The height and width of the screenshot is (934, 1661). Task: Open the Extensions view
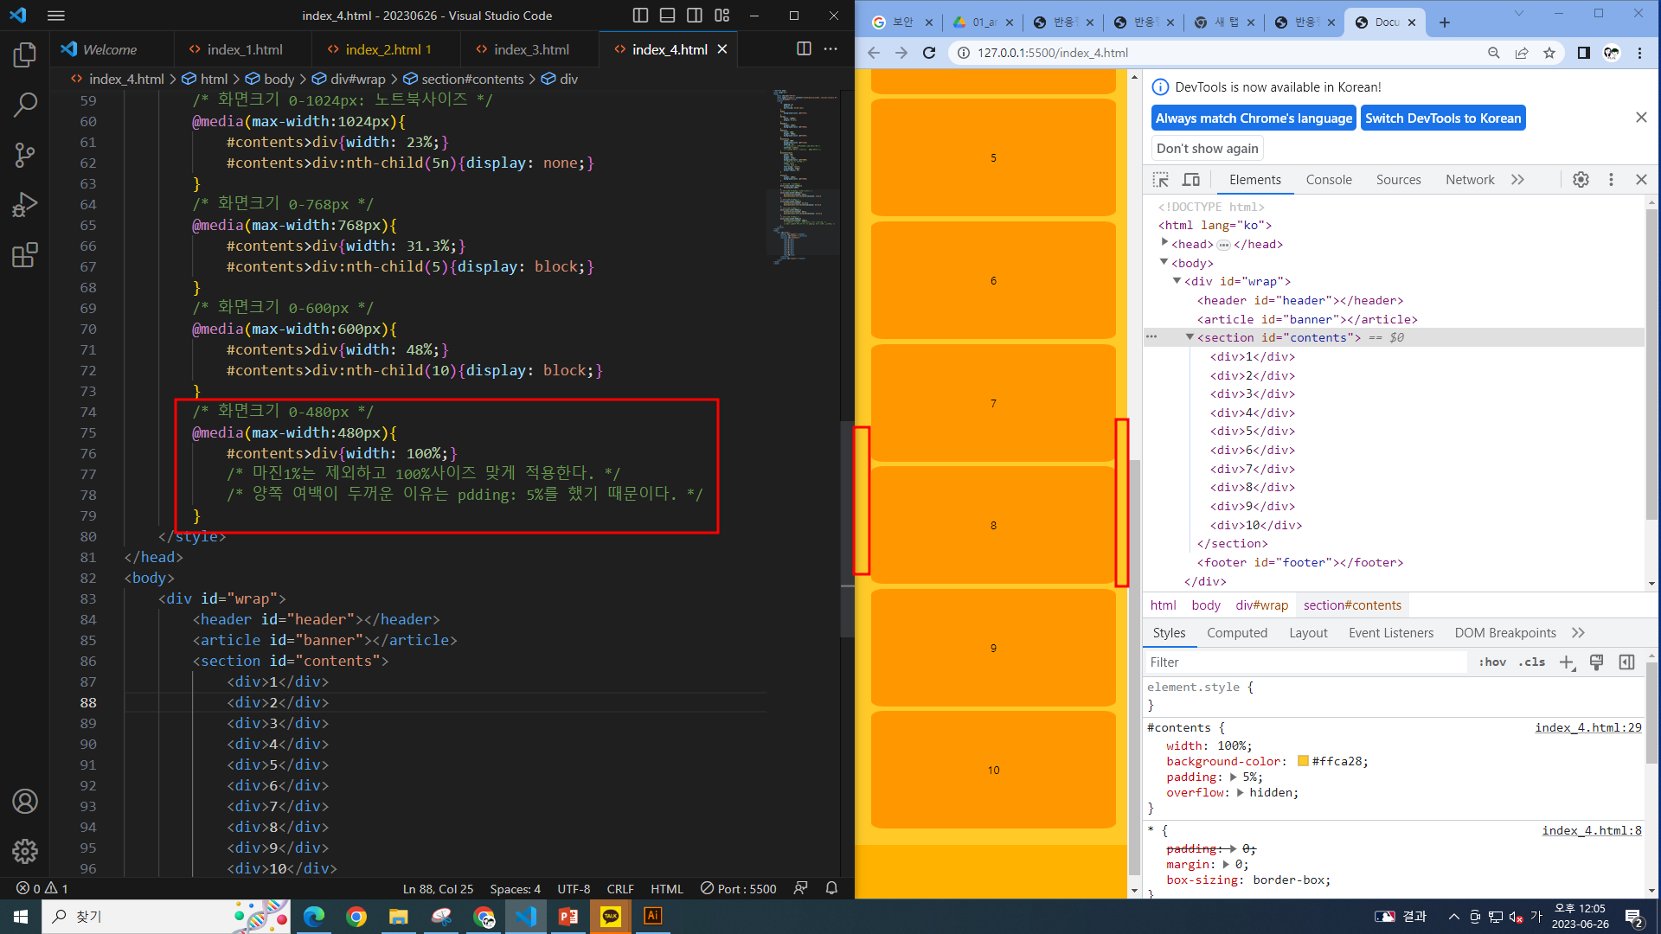[25, 255]
